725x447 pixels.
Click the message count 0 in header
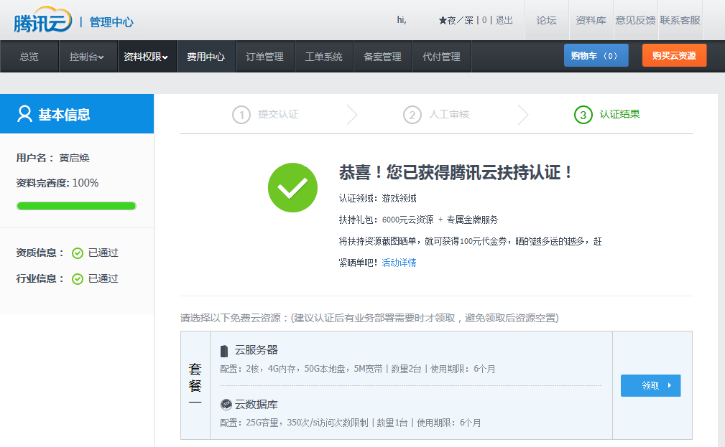(x=484, y=20)
